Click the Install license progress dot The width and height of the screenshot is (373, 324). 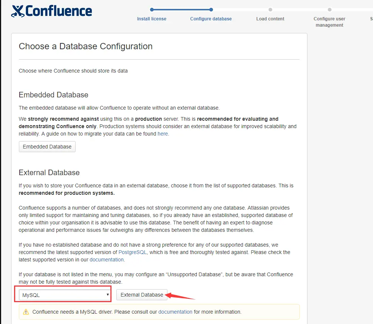point(152,10)
